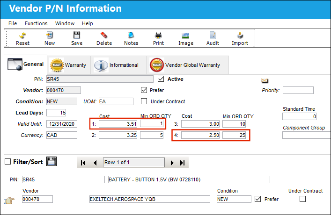Switch to the Informational tab

(118, 65)
